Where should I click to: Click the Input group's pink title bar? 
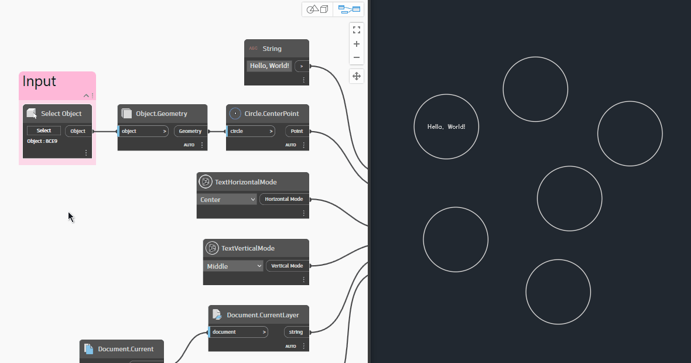pos(53,81)
